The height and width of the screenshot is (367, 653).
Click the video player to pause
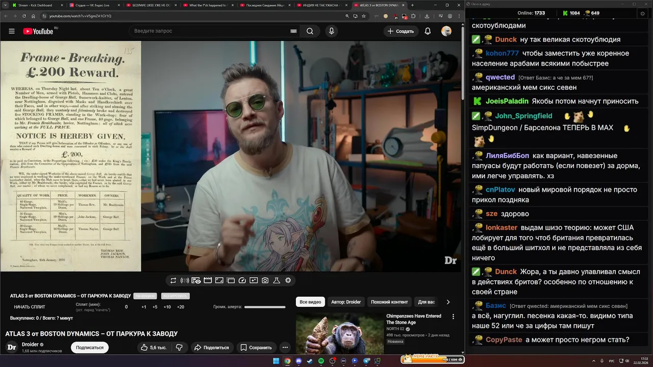[230, 156]
